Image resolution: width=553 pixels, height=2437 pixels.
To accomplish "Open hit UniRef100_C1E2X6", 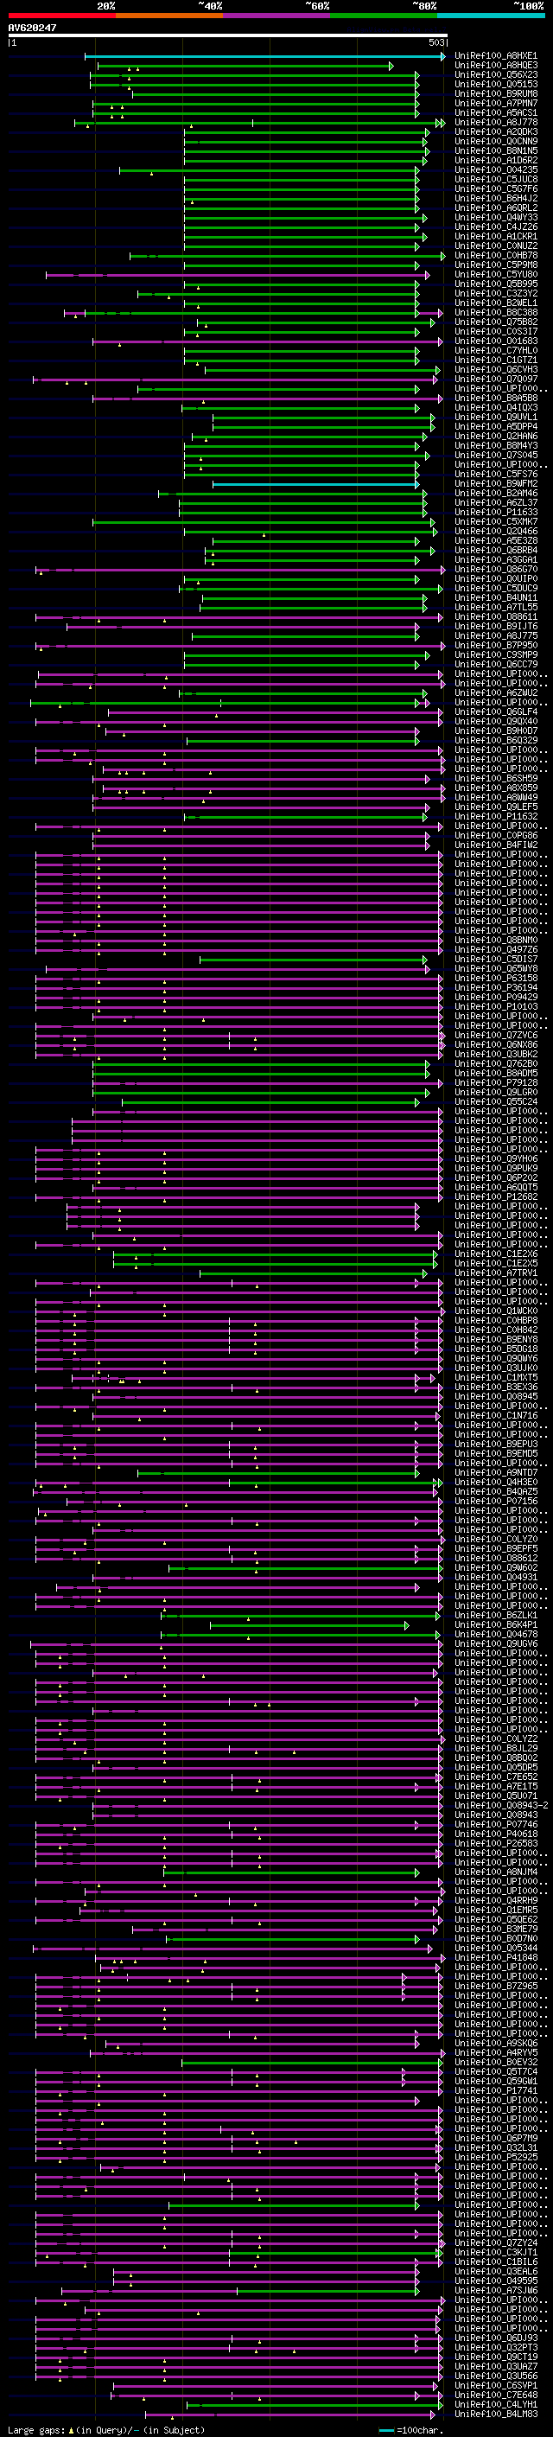I will [495, 1254].
